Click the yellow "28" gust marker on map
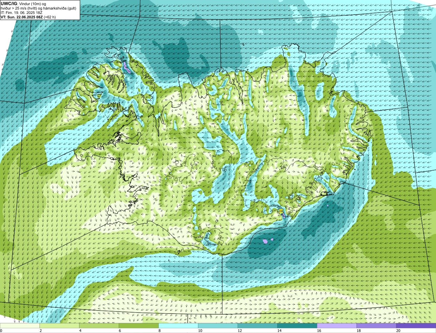This screenshot has height=333, width=436. coord(281,211)
